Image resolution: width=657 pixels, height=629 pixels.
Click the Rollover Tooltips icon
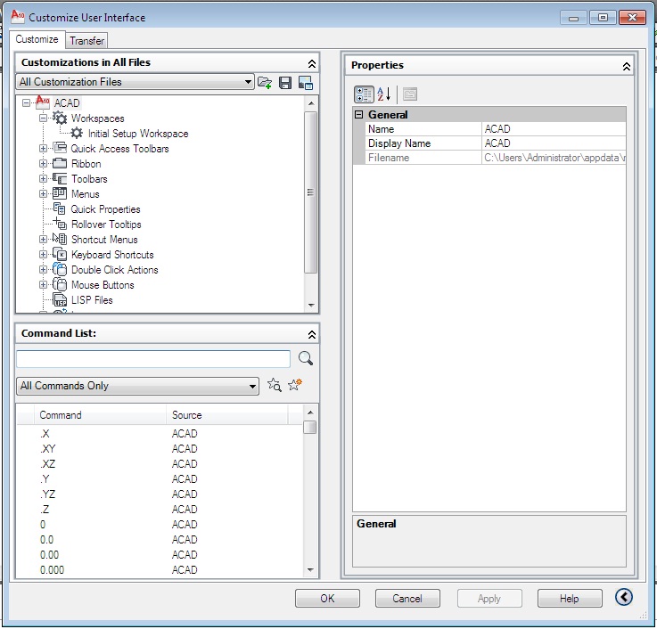pyautogui.click(x=60, y=224)
